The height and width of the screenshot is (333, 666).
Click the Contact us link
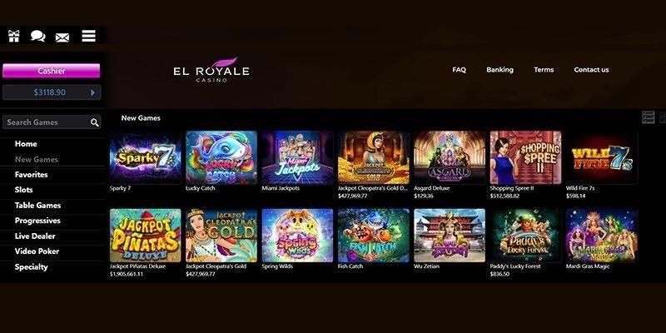tap(591, 70)
